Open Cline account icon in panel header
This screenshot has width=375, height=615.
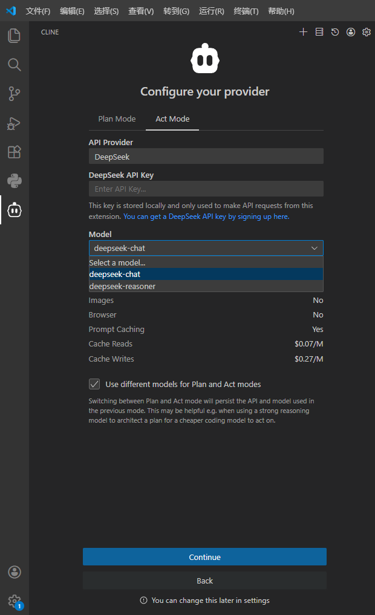(351, 32)
